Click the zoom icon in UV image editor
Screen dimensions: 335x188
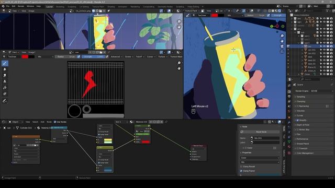(x=179, y=63)
